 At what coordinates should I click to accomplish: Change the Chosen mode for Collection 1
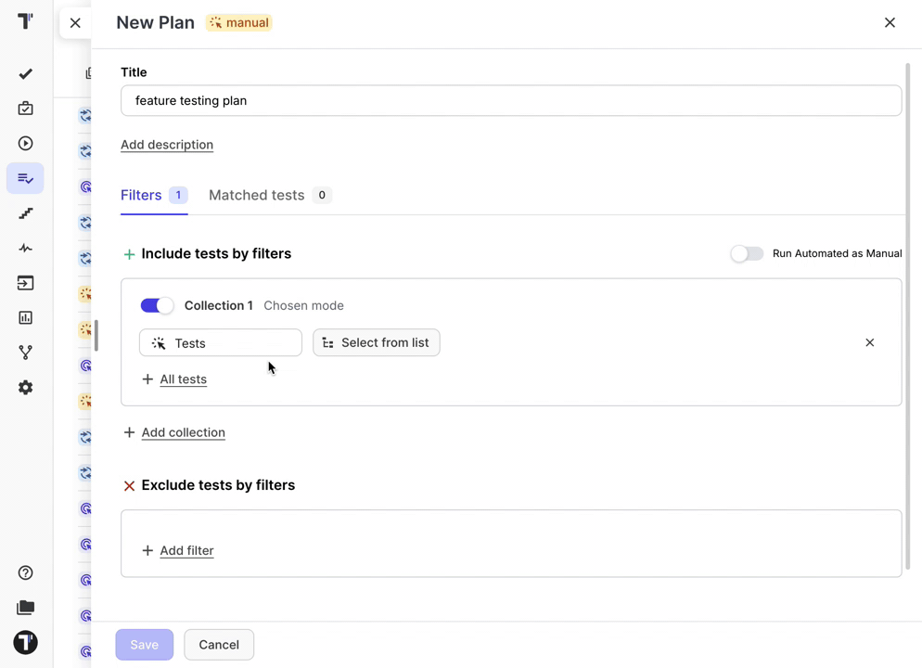click(303, 305)
